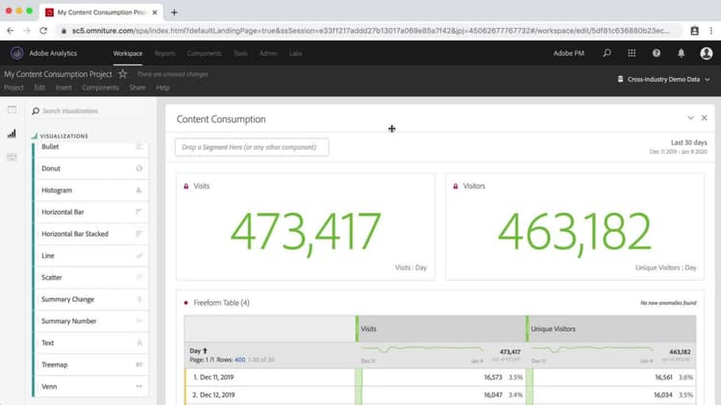
Task: Click the Adobe PM company label
Action: click(569, 53)
